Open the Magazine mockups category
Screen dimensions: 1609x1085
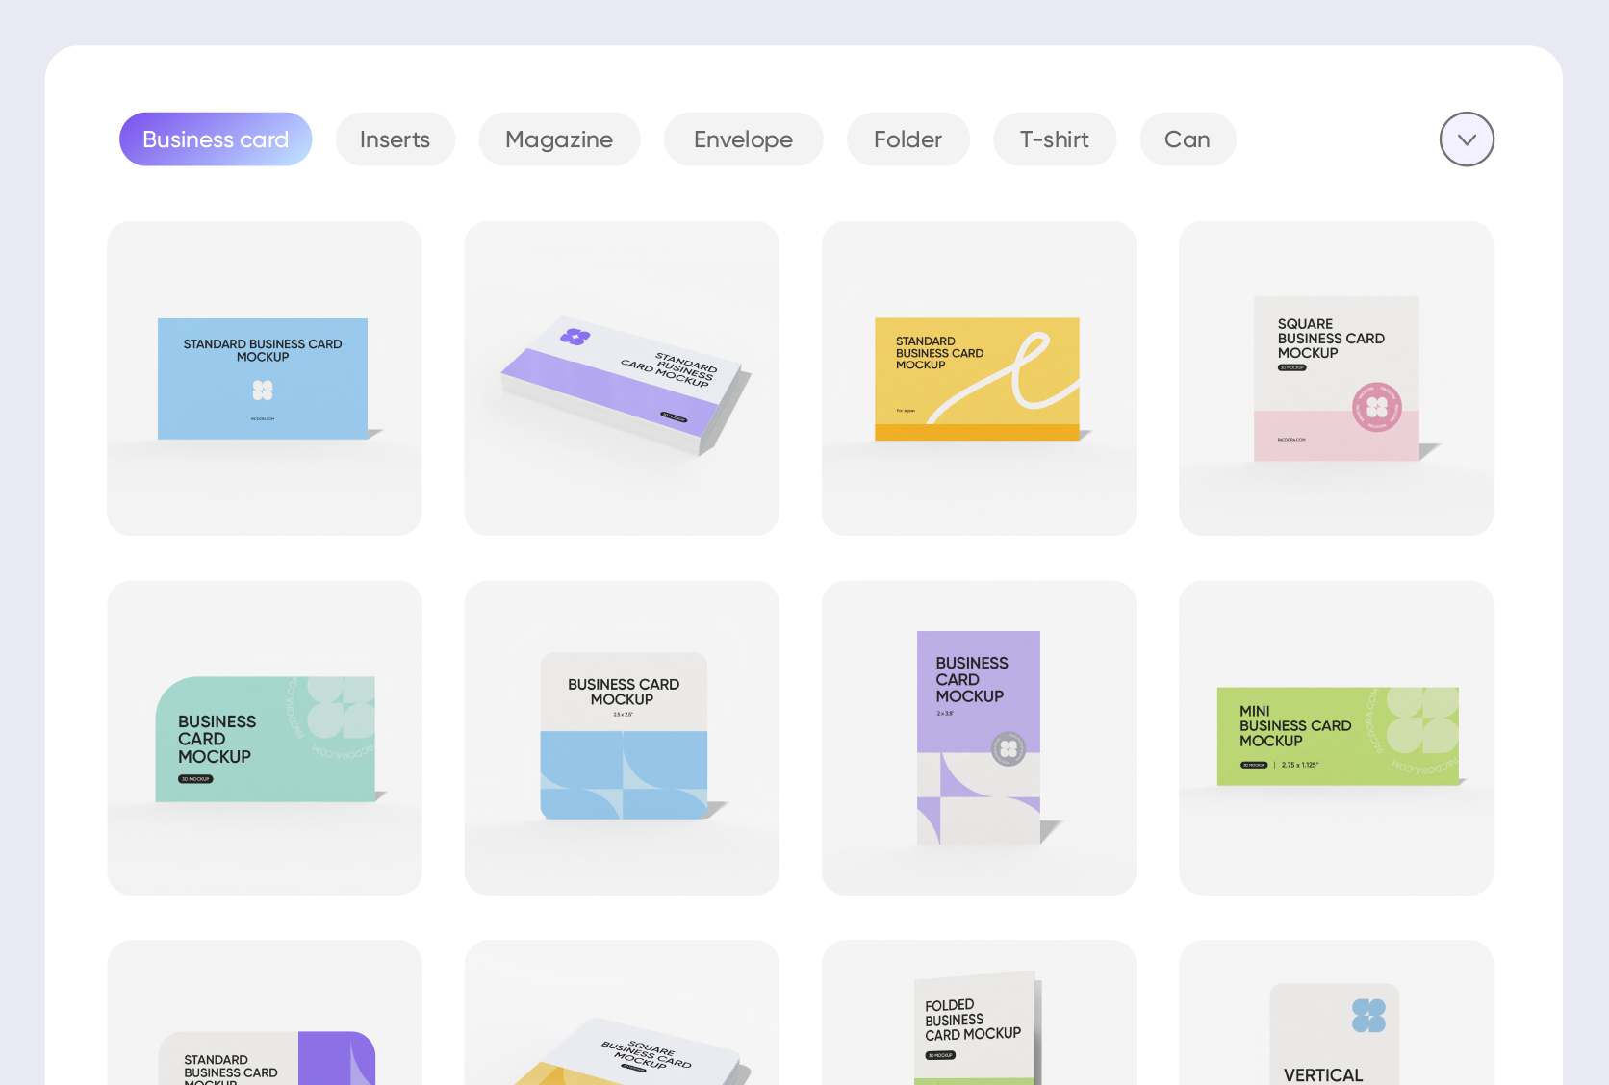pyautogui.click(x=559, y=139)
